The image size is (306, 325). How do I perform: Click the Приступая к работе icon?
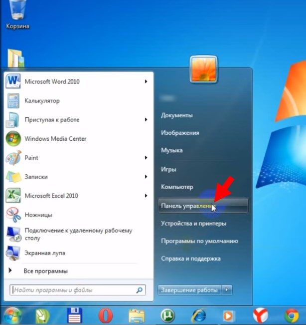(13, 120)
